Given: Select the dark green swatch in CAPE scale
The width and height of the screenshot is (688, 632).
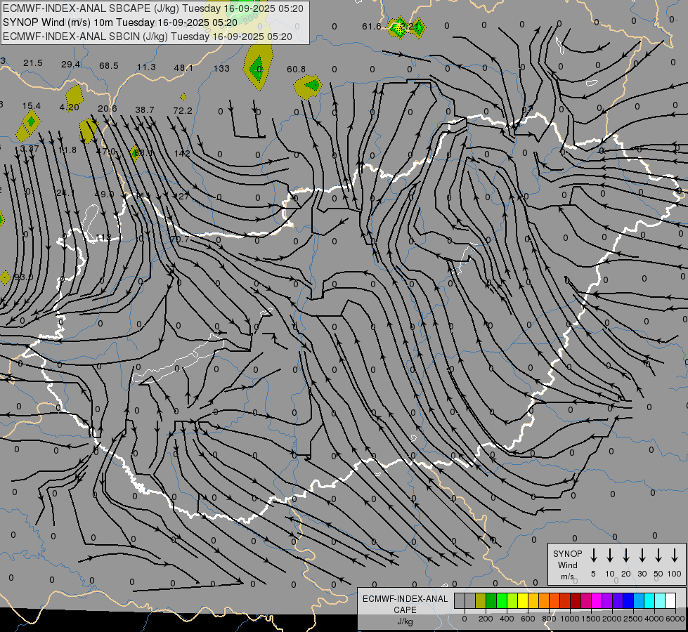Looking at the screenshot, I should tap(491, 601).
